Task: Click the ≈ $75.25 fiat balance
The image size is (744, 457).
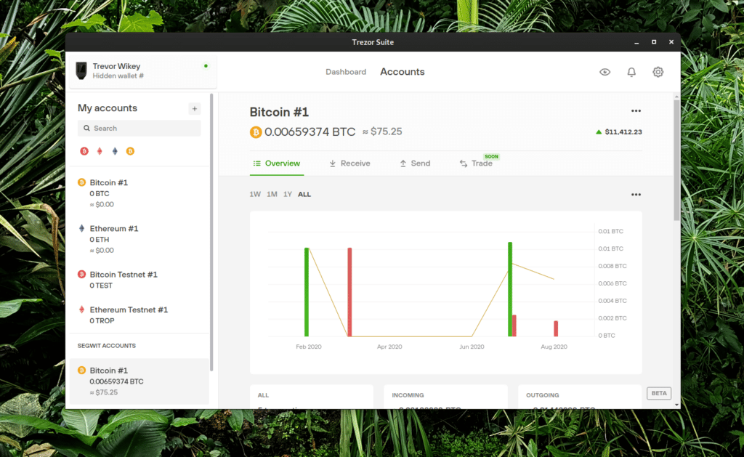Action: point(382,132)
